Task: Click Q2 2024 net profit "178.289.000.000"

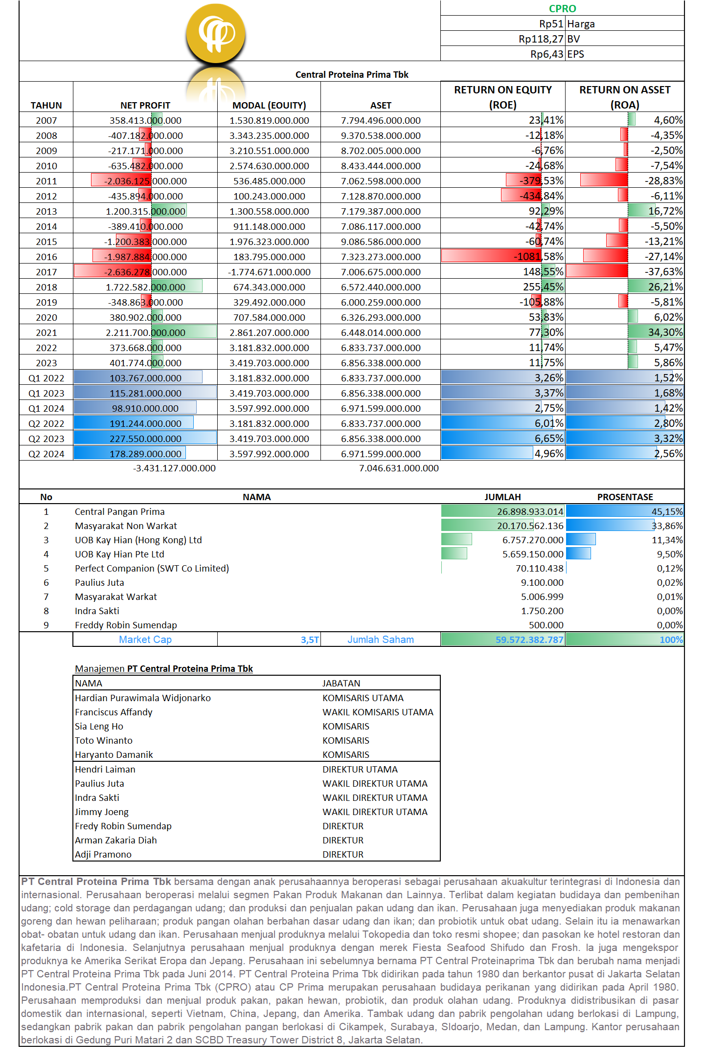Action: click(145, 454)
